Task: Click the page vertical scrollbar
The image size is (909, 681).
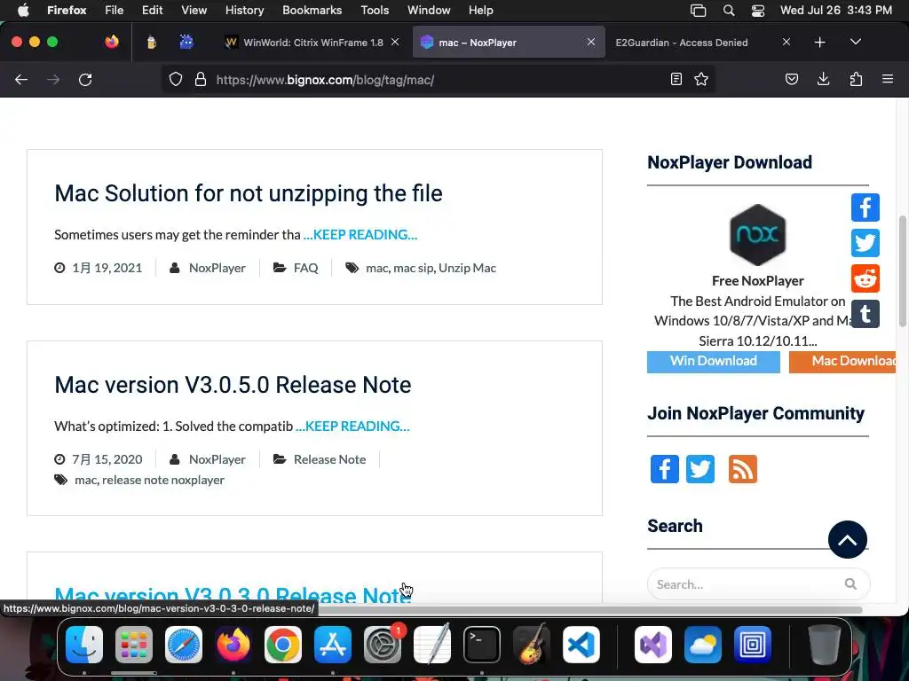Action: point(902,271)
